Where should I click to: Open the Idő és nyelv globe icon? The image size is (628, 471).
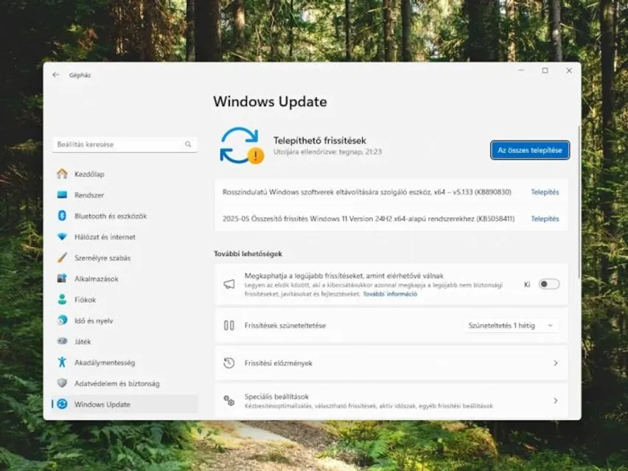tap(62, 320)
